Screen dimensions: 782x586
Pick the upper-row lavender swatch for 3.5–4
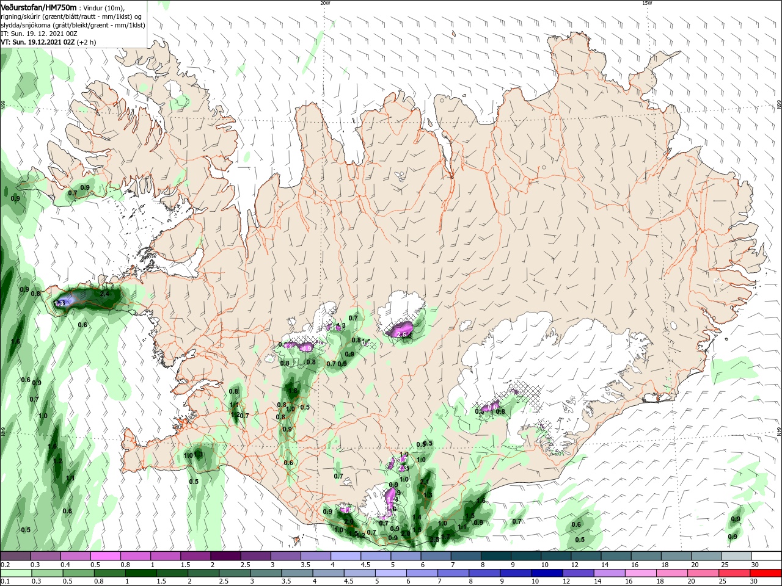point(315,556)
